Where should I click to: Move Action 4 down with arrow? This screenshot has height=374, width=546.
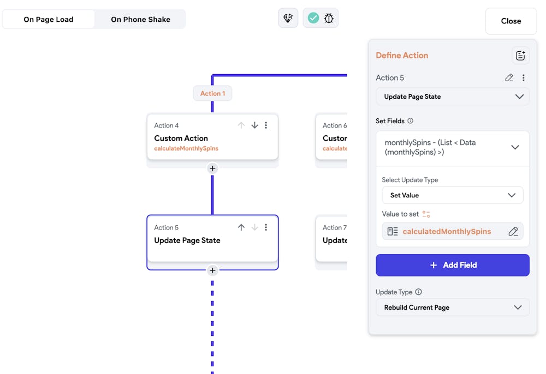click(254, 125)
